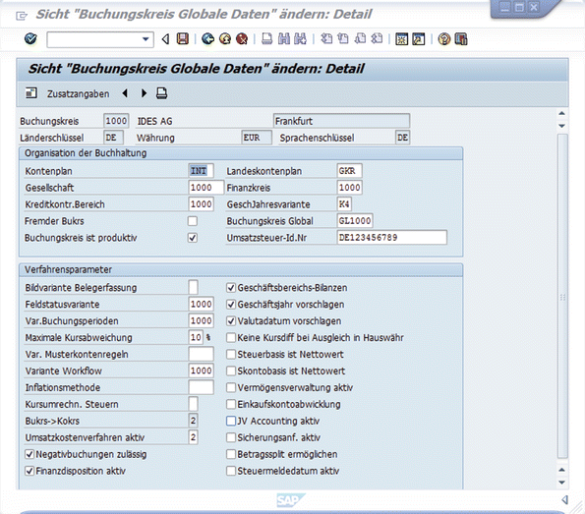This screenshot has width=585, height=514.
Task: Open the Zusatzangaben additional data button
Action: click(79, 94)
